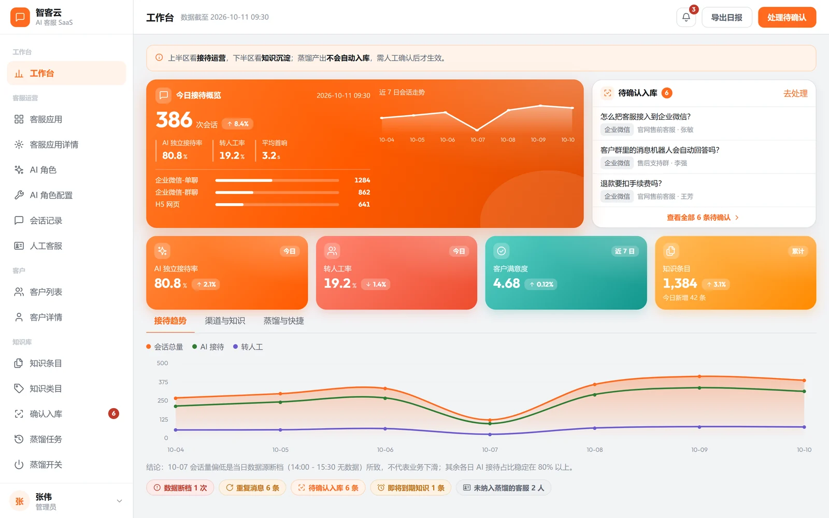Click the 客户详情 person icon
829x518 pixels.
click(x=19, y=318)
